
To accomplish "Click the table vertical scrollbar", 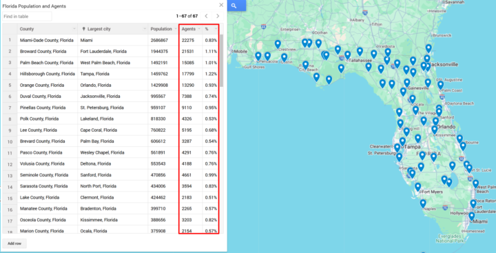I will pyautogui.click(x=222, y=60).
